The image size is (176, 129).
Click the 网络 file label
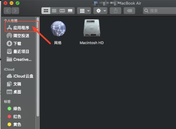coord(58,43)
